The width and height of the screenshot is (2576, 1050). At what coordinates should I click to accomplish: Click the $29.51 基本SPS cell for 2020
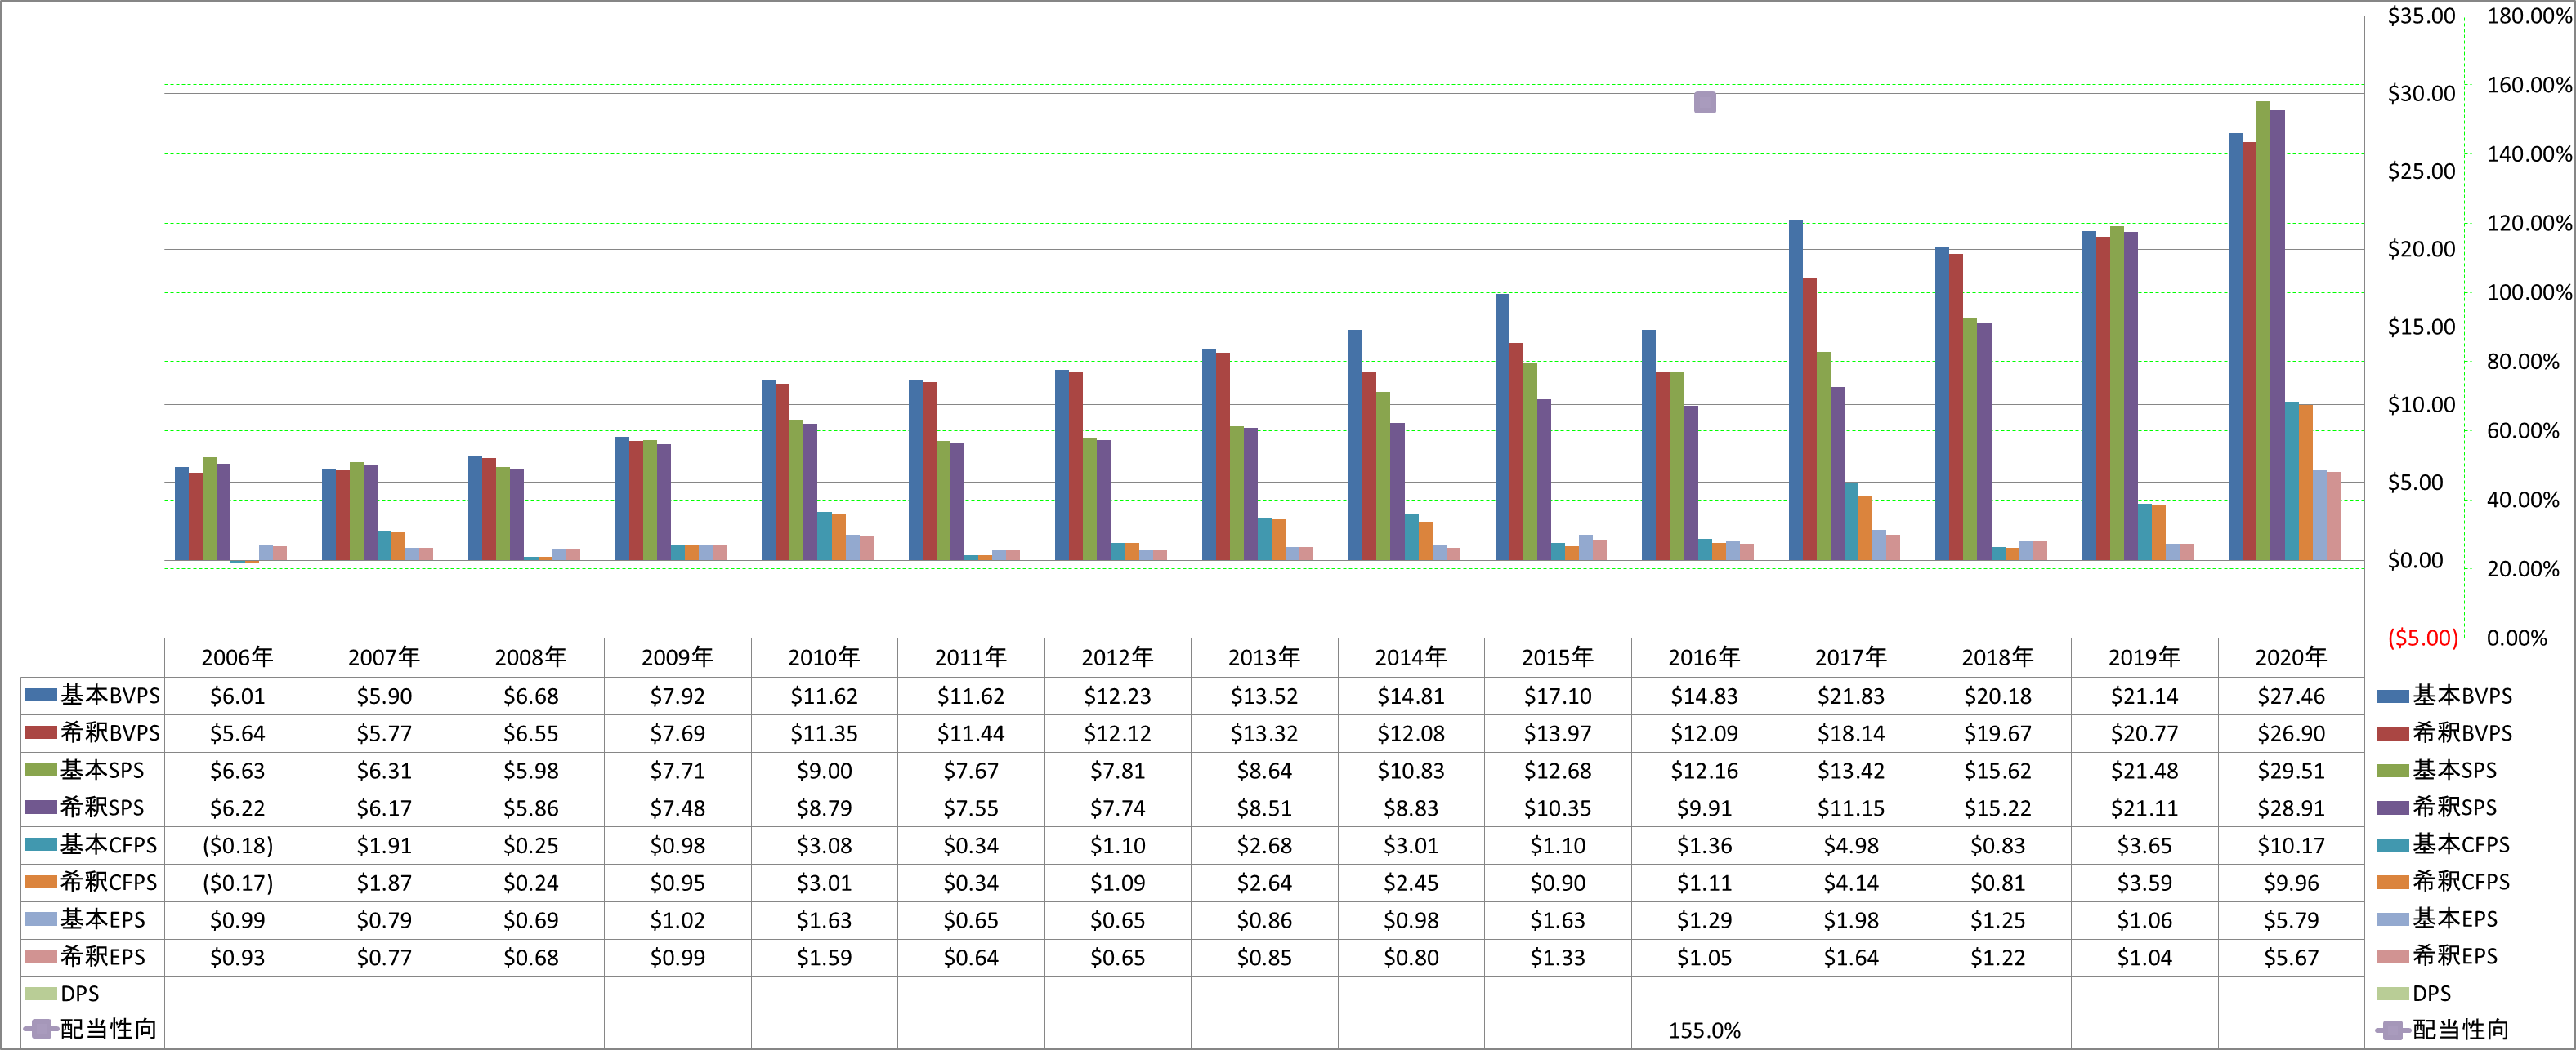point(2291,770)
